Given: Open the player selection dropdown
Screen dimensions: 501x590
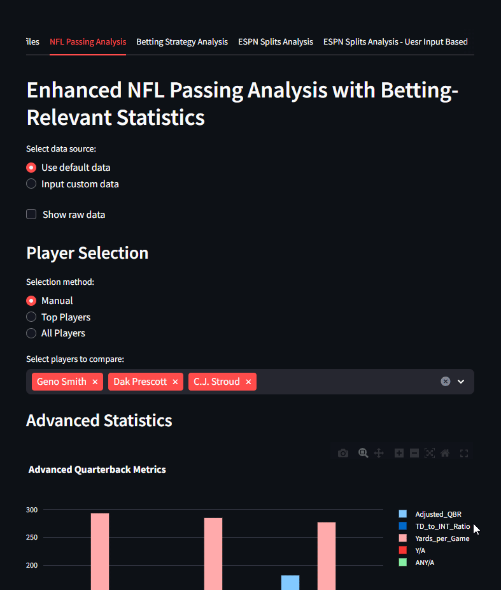Looking at the screenshot, I should pyautogui.click(x=460, y=381).
